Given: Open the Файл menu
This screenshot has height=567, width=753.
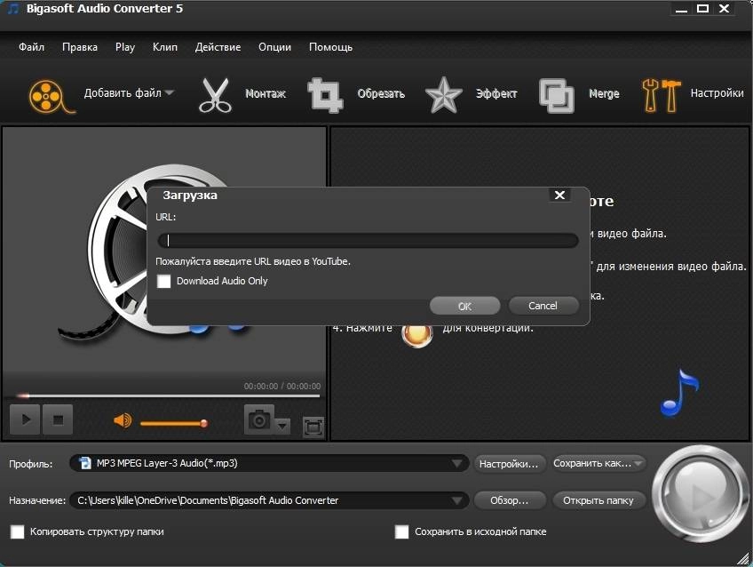Looking at the screenshot, I should click(x=32, y=47).
